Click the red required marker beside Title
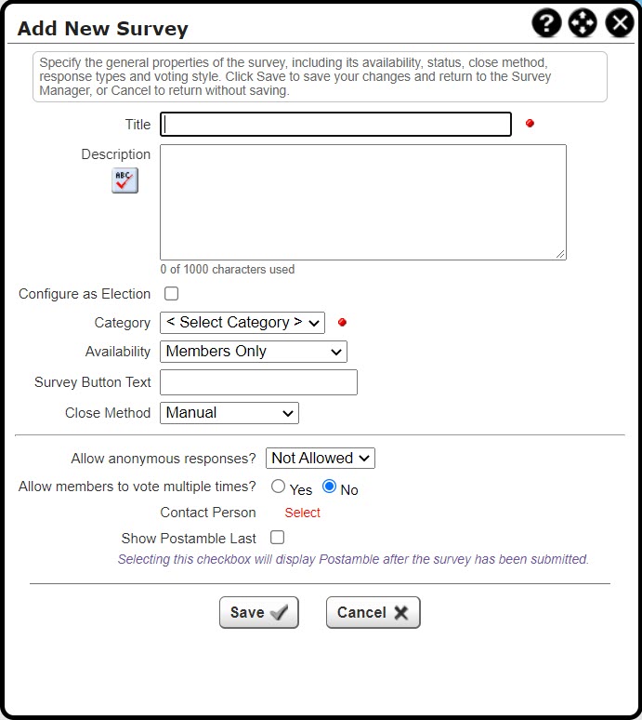The image size is (642, 720). pyautogui.click(x=530, y=123)
